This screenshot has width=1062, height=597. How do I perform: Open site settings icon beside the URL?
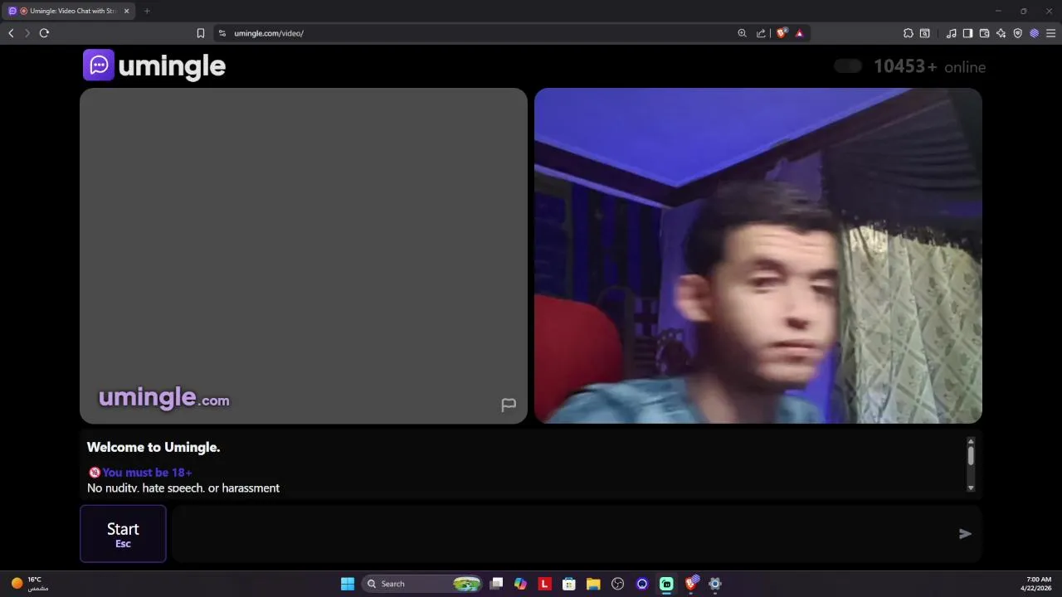pos(222,33)
